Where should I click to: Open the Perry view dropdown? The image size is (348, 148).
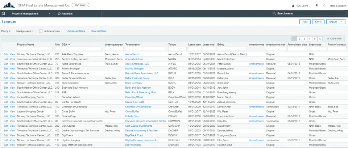pyautogui.click(x=6, y=31)
